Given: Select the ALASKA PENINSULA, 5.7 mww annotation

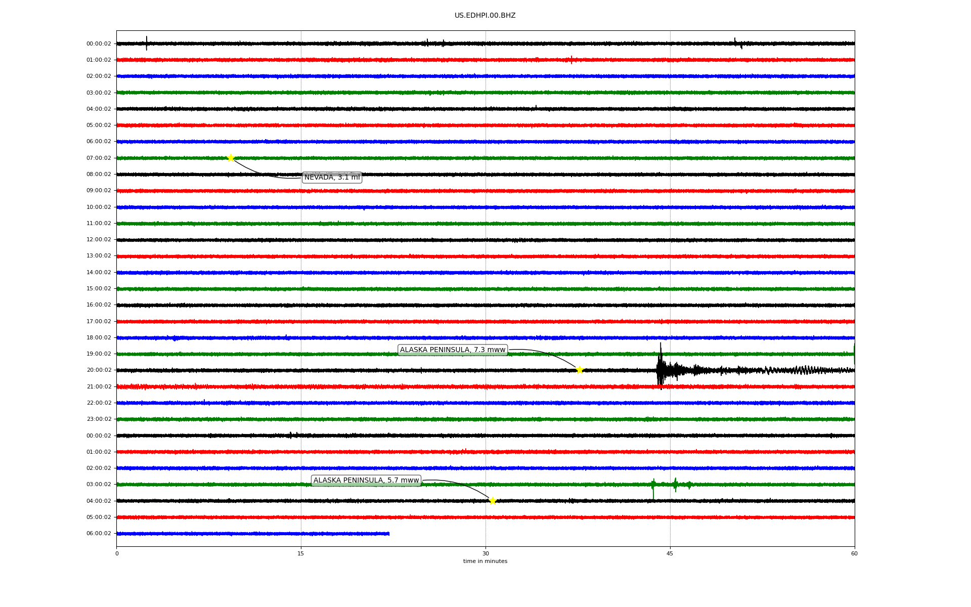Looking at the screenshot, I should [366, 481].
